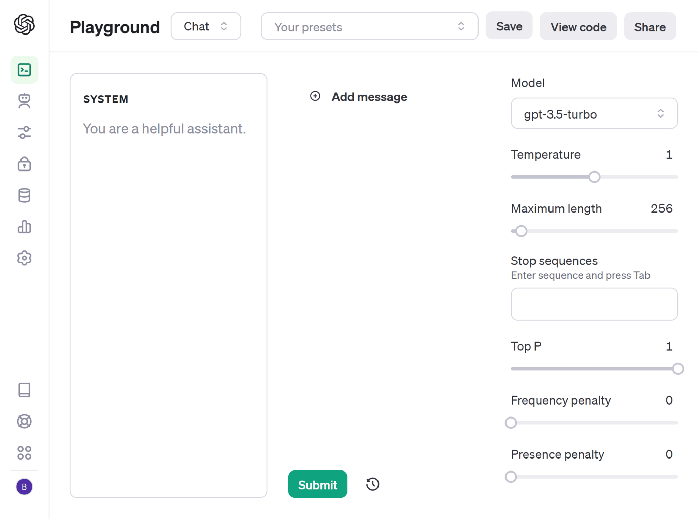Expand the Chat mode selector
Screen dimensions: 699x519
click(206, 27)
